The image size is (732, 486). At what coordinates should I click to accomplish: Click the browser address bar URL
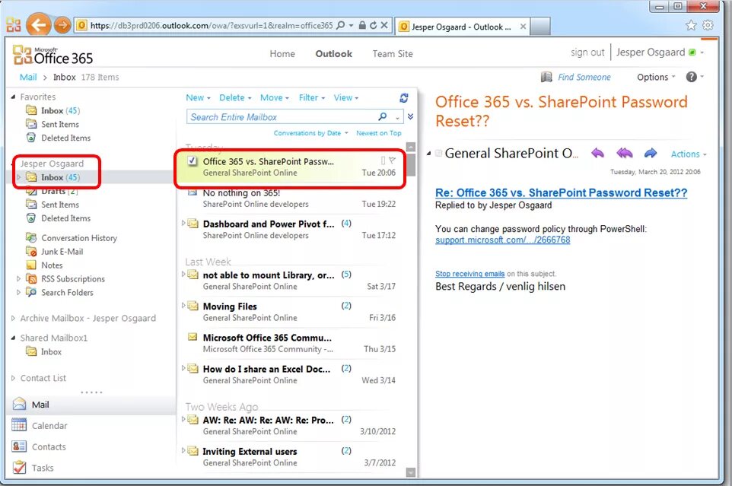(x=211, y=25)
